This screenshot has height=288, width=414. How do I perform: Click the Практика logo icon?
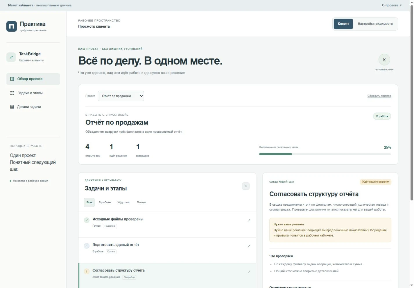tap(12, 26)
